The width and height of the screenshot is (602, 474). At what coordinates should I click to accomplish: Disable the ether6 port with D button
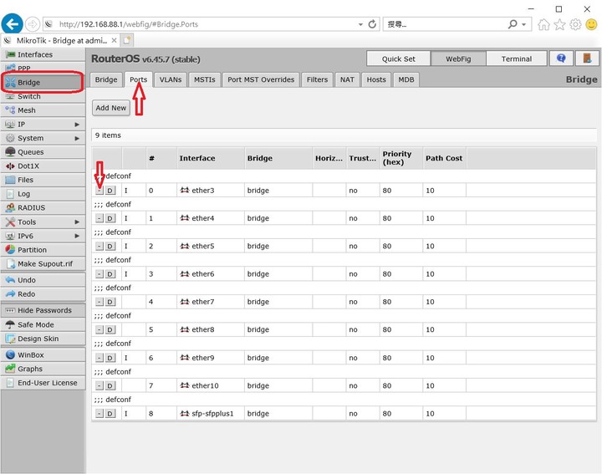[x=110, y=274]
